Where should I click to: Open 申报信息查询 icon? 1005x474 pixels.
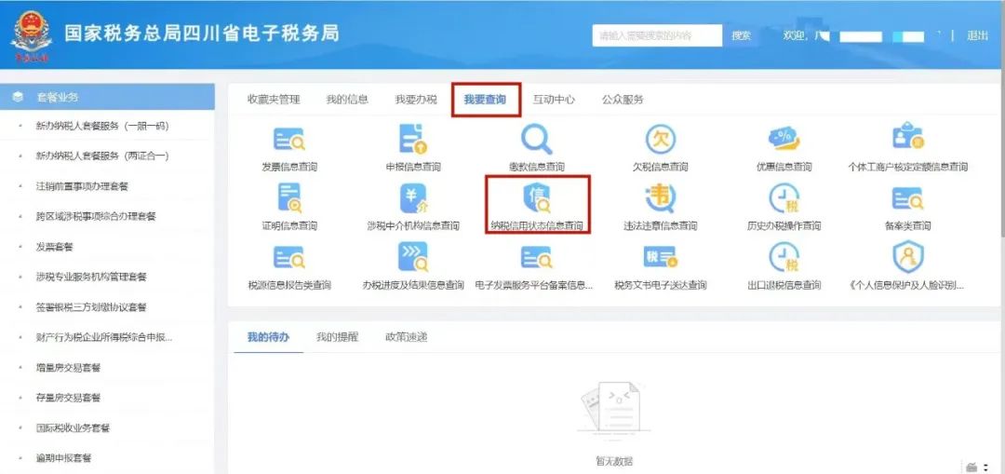[413, 139]
